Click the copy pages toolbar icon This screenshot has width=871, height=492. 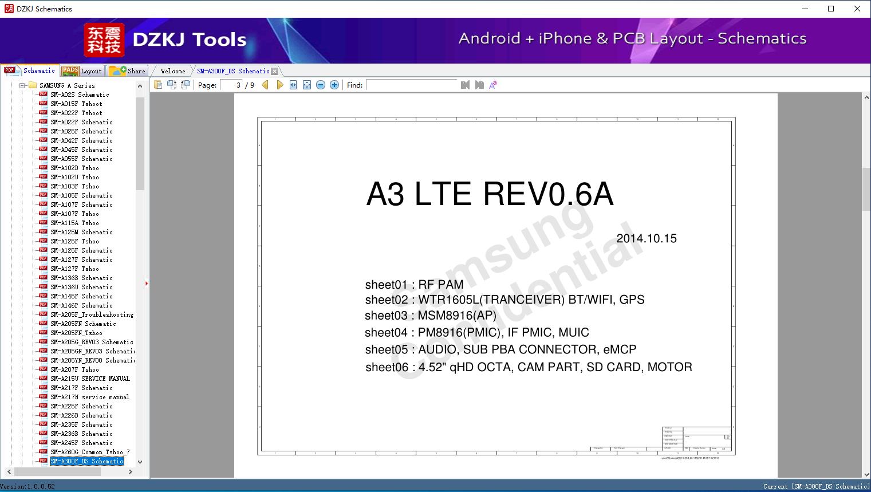coord(158,85)
